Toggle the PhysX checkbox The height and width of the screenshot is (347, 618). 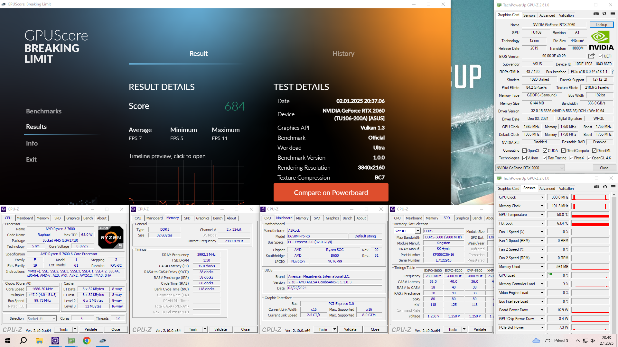[x=571, y=158]
